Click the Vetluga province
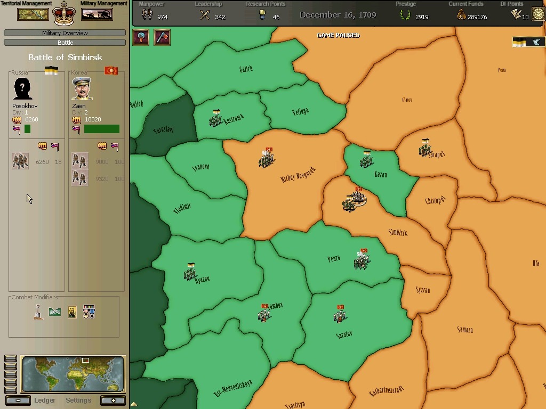The height and width of the screenshot is (409, 546). tap(300, 112)
